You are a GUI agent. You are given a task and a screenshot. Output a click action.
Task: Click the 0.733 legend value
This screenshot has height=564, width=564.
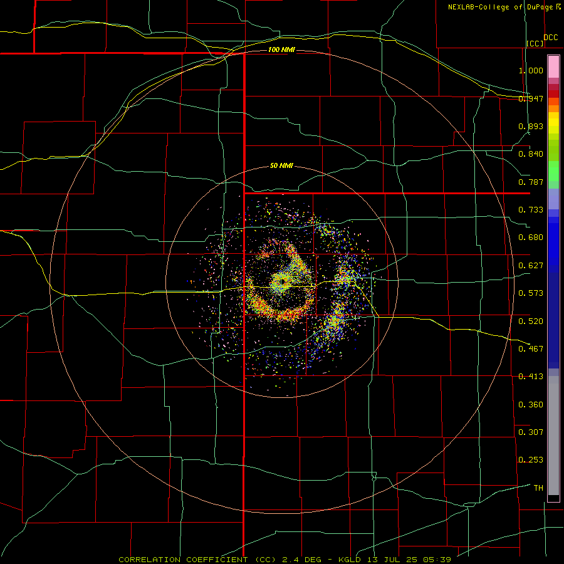pyautogui.click(x=531, y=210)
